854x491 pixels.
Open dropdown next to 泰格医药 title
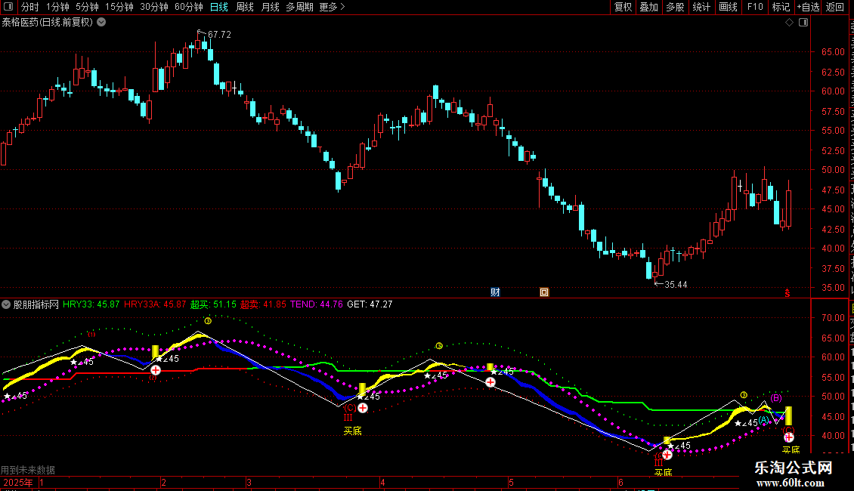point(101,23)
